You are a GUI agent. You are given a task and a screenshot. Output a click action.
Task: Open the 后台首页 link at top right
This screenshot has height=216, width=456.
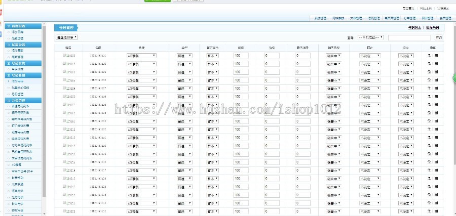[x=408, y=9]
